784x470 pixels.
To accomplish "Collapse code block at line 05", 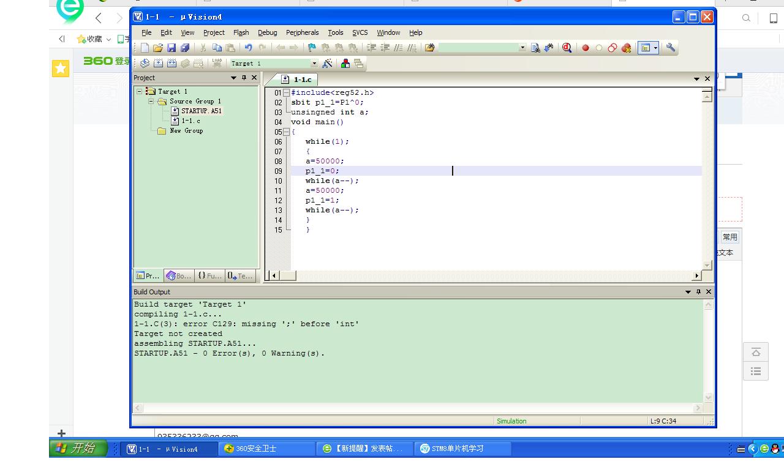I will tap(286, 132).
